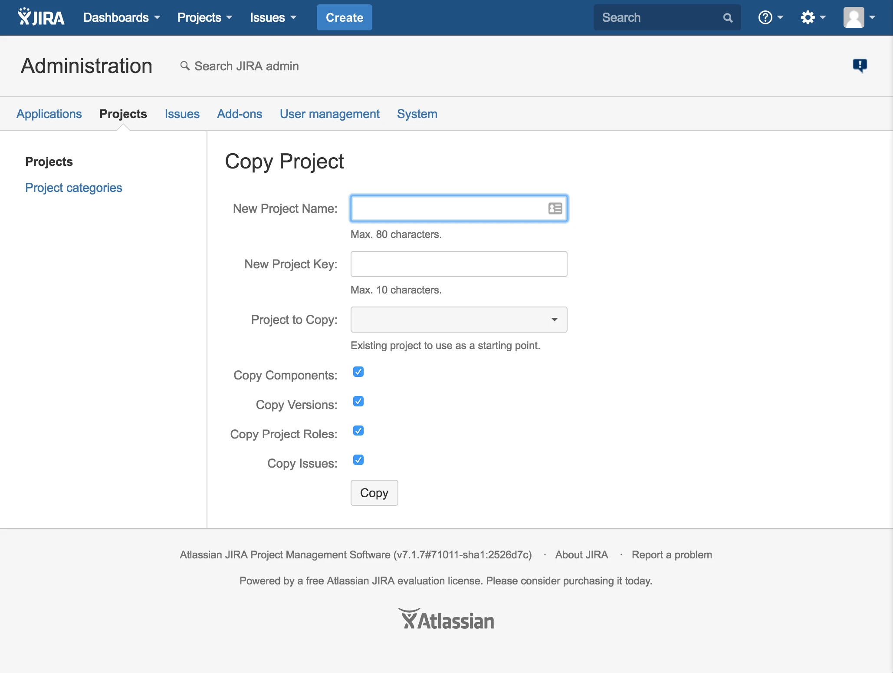Uncheck Copy Issues option

point(358,460)
